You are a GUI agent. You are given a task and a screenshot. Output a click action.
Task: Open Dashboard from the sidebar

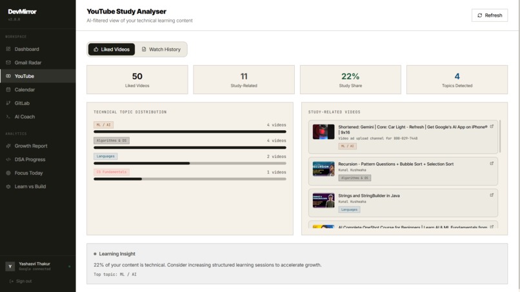pos(38,49)
